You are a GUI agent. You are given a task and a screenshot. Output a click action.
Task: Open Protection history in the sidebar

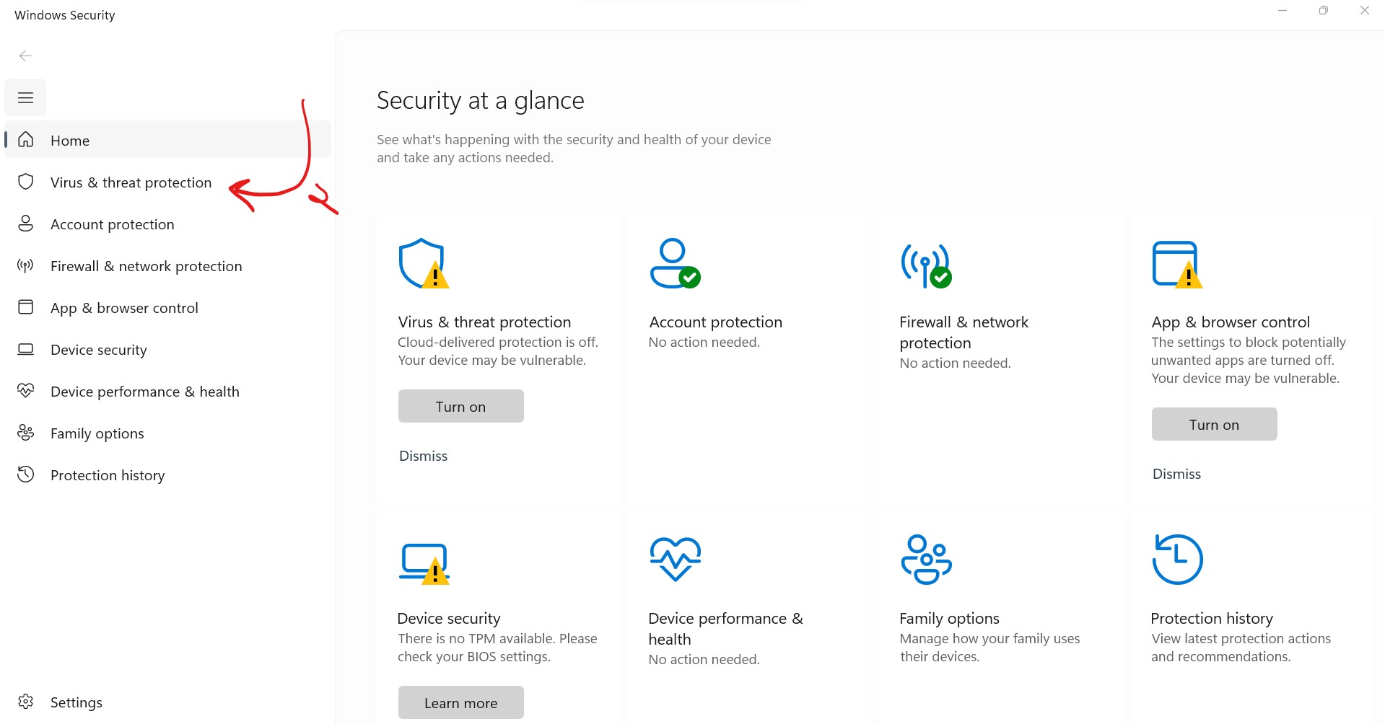click(x=167, y=474)
